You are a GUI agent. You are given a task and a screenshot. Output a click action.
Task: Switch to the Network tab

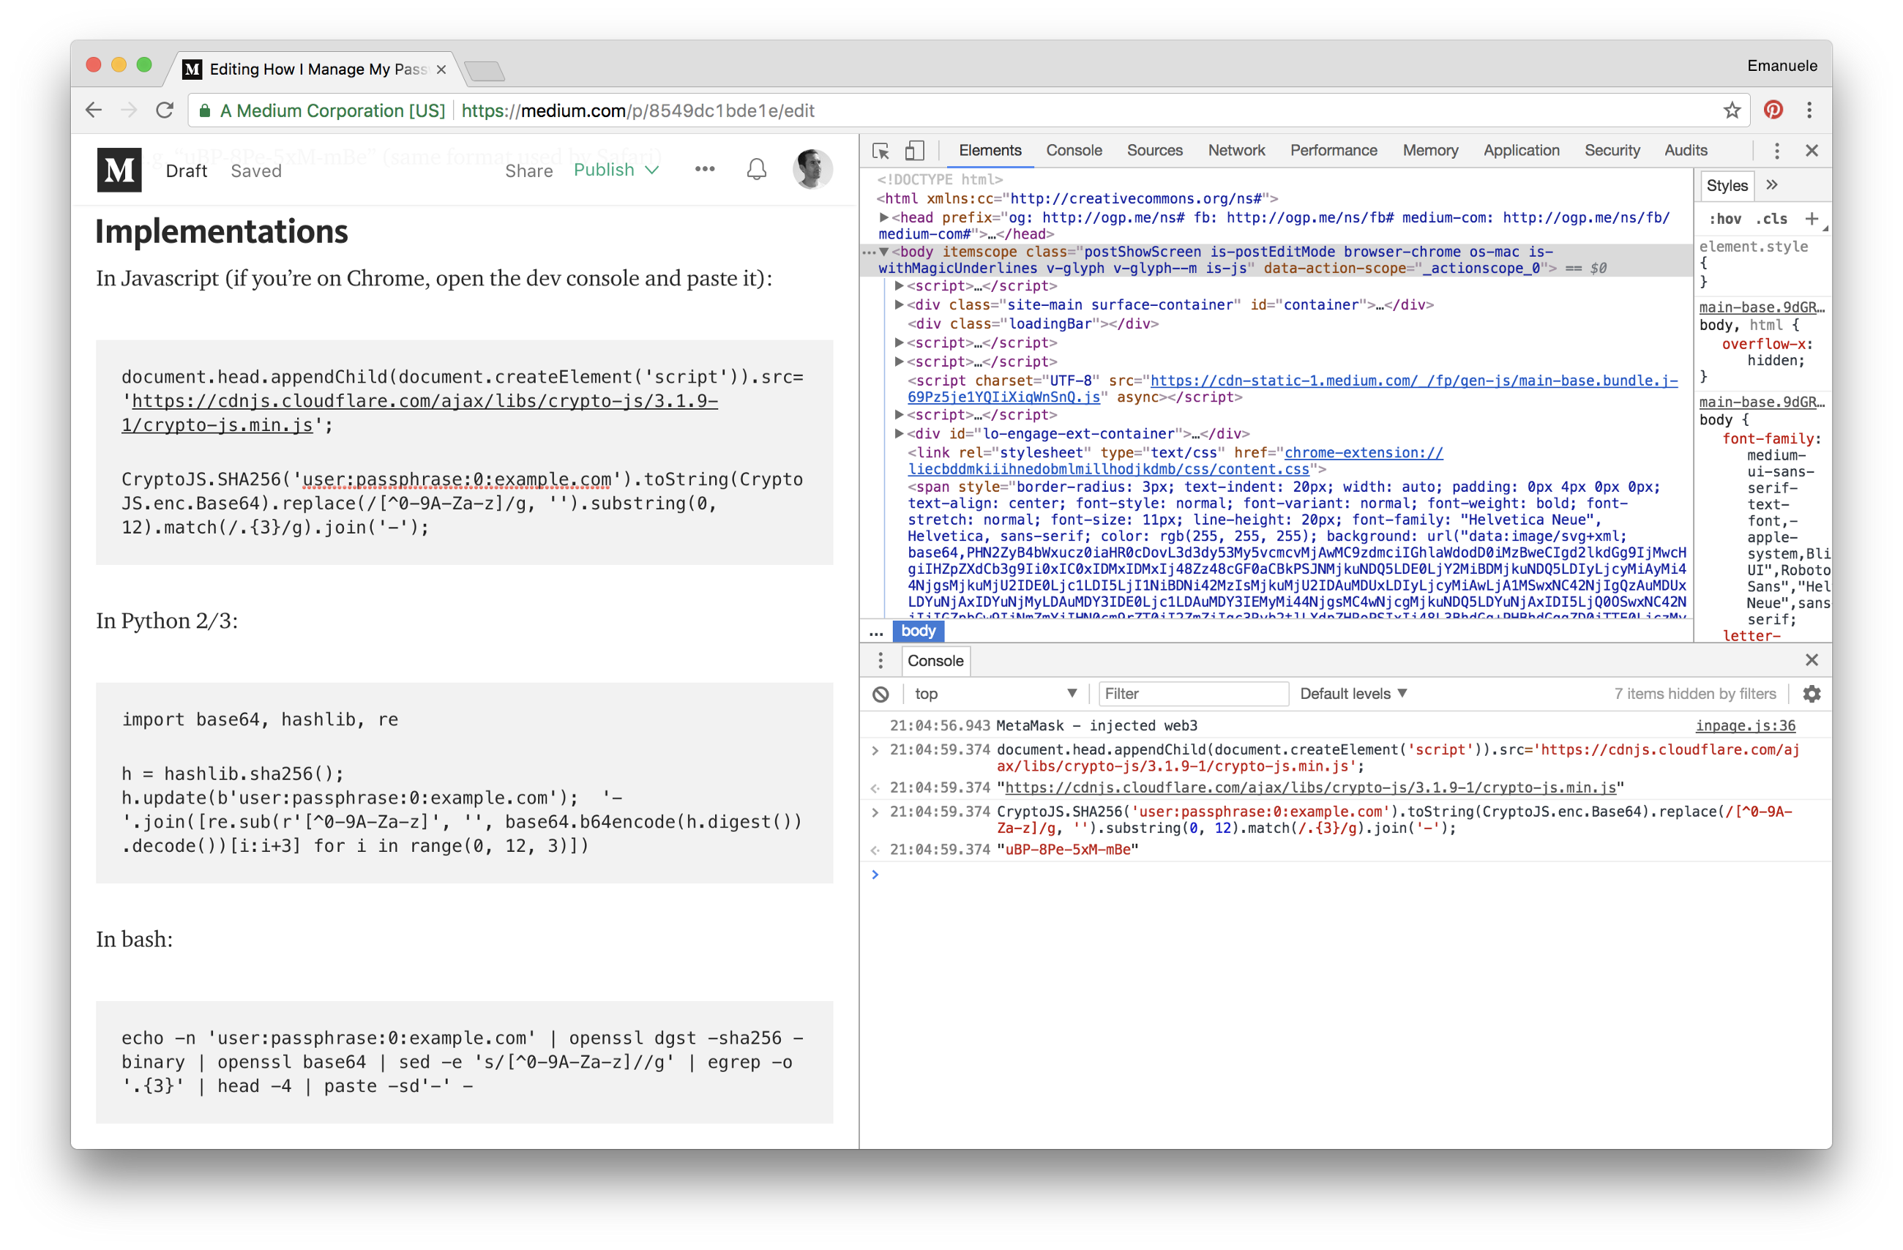pos(1235,150)
